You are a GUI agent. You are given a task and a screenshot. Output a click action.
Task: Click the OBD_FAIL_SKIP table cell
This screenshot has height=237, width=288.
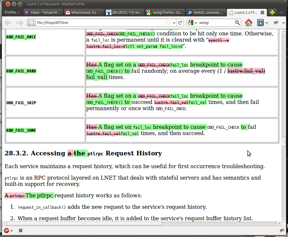coord(45,102)
